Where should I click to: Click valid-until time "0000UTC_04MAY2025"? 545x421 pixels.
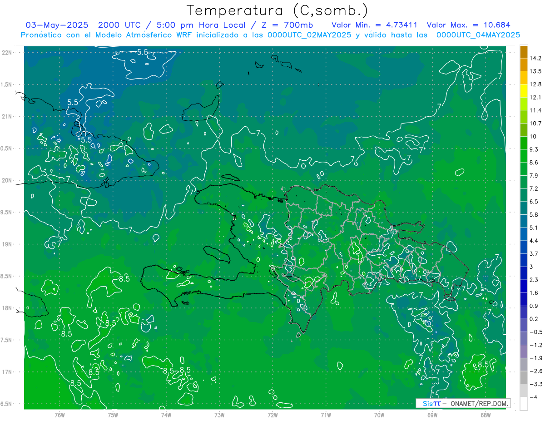pyautogui.click(x=478, y=35)
